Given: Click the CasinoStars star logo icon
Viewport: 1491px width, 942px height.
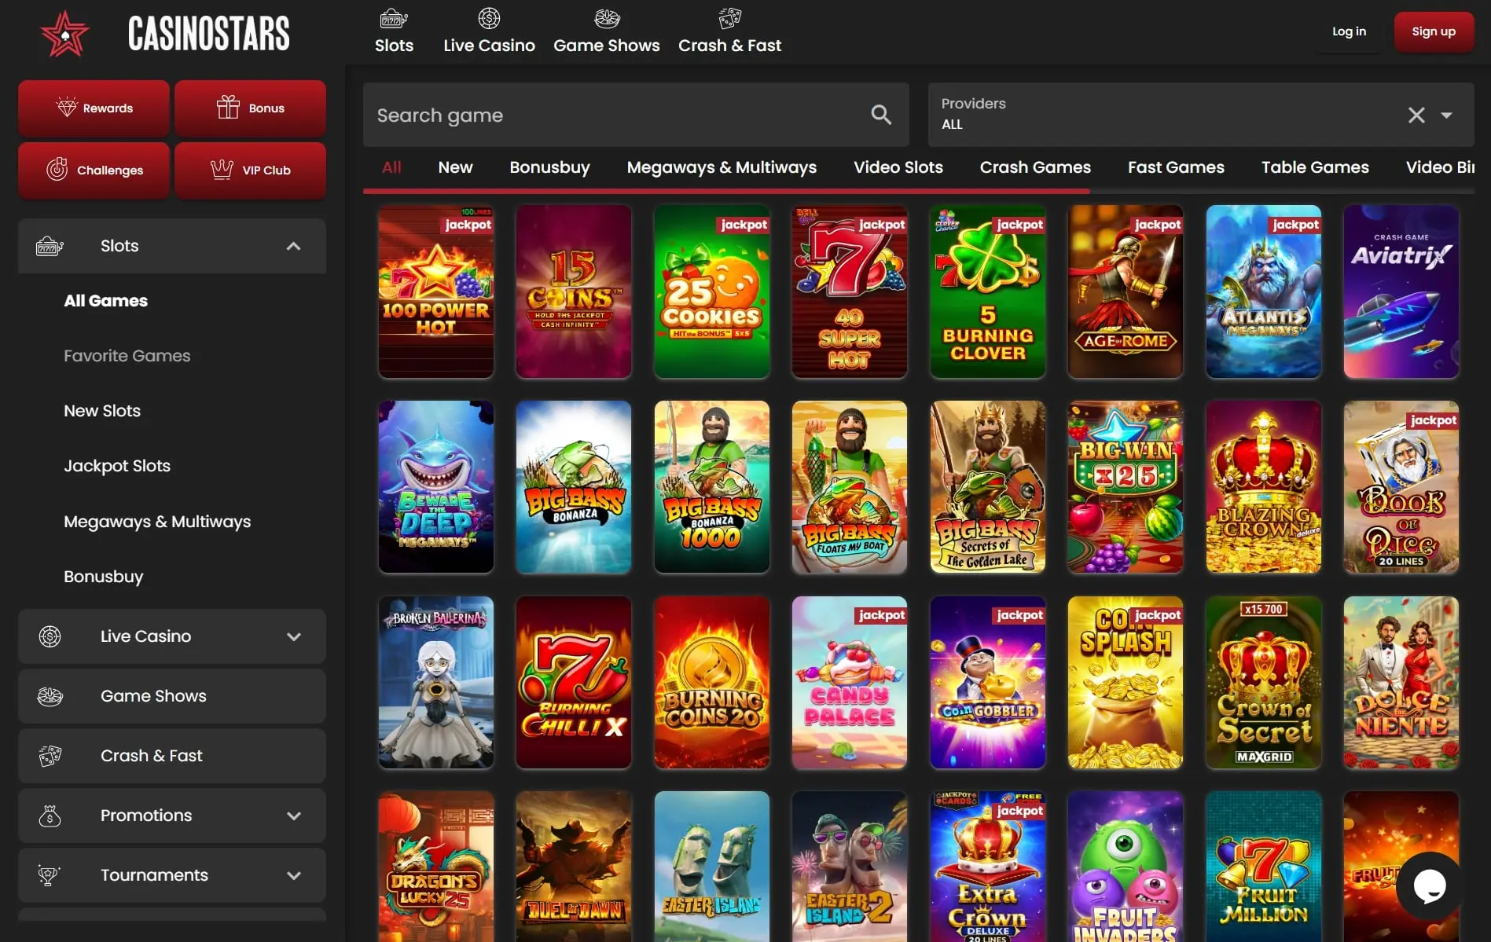Looking at the screenshot, I should [65, 34].
